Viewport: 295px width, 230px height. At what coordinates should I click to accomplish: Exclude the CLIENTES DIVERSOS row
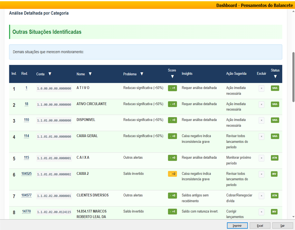[x=261, y=195]
